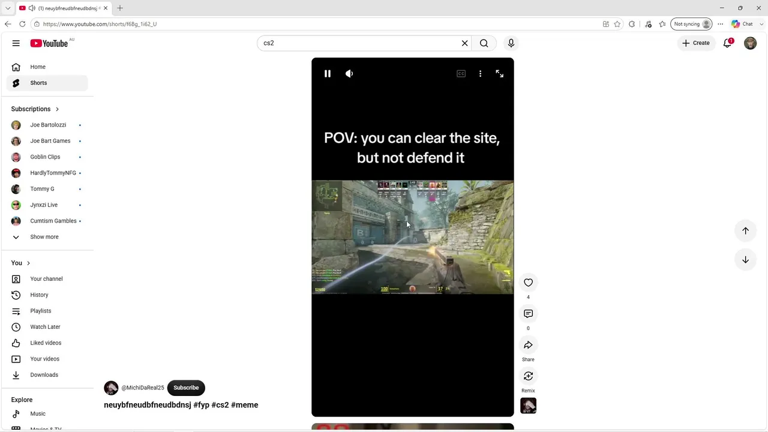Open the Jynxzi Live subscription

(47, 205)
